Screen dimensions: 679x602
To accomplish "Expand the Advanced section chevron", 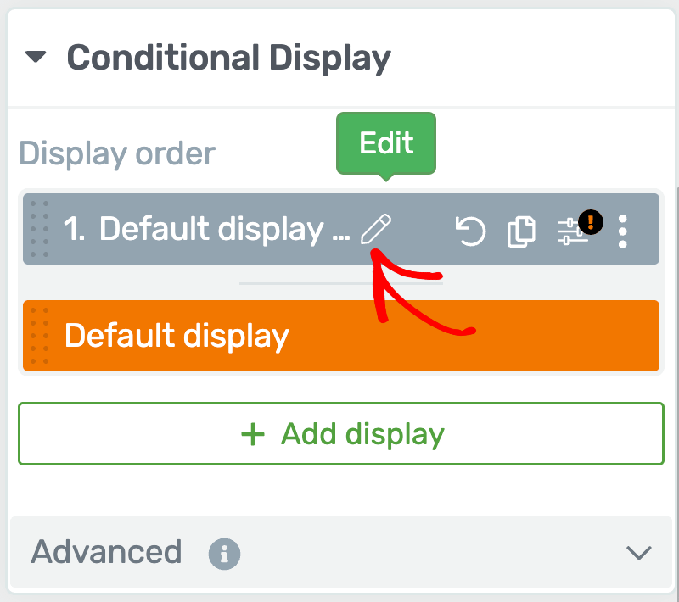I will 639,553.
